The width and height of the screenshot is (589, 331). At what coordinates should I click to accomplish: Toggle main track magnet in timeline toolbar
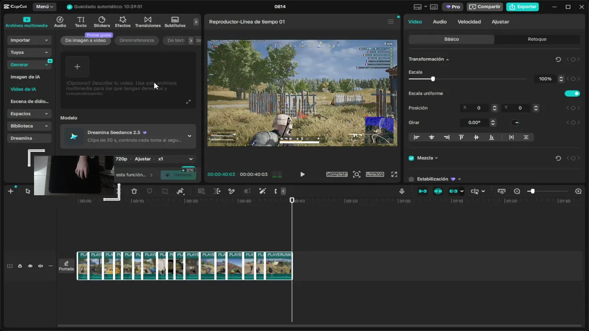coord(422,191)
